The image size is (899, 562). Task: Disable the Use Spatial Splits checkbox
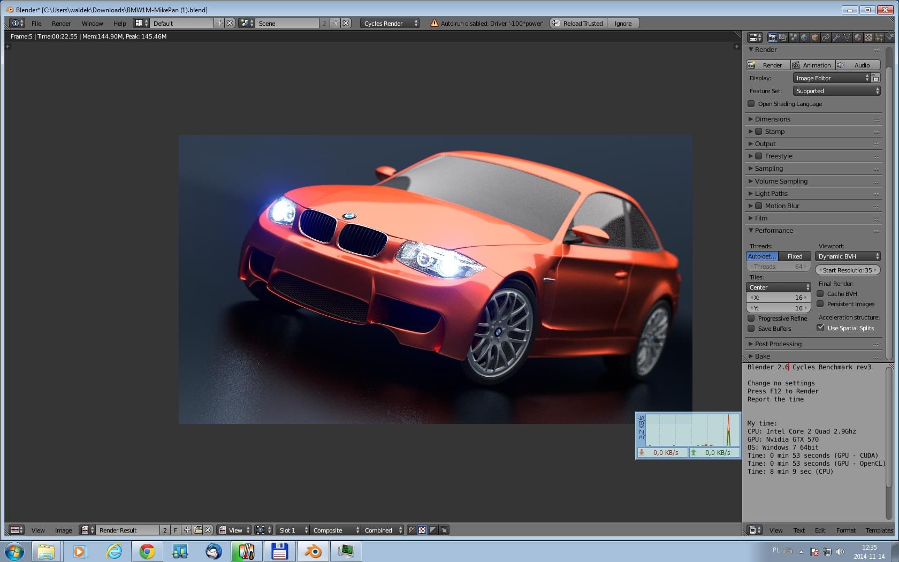click(x=820, y=328)
